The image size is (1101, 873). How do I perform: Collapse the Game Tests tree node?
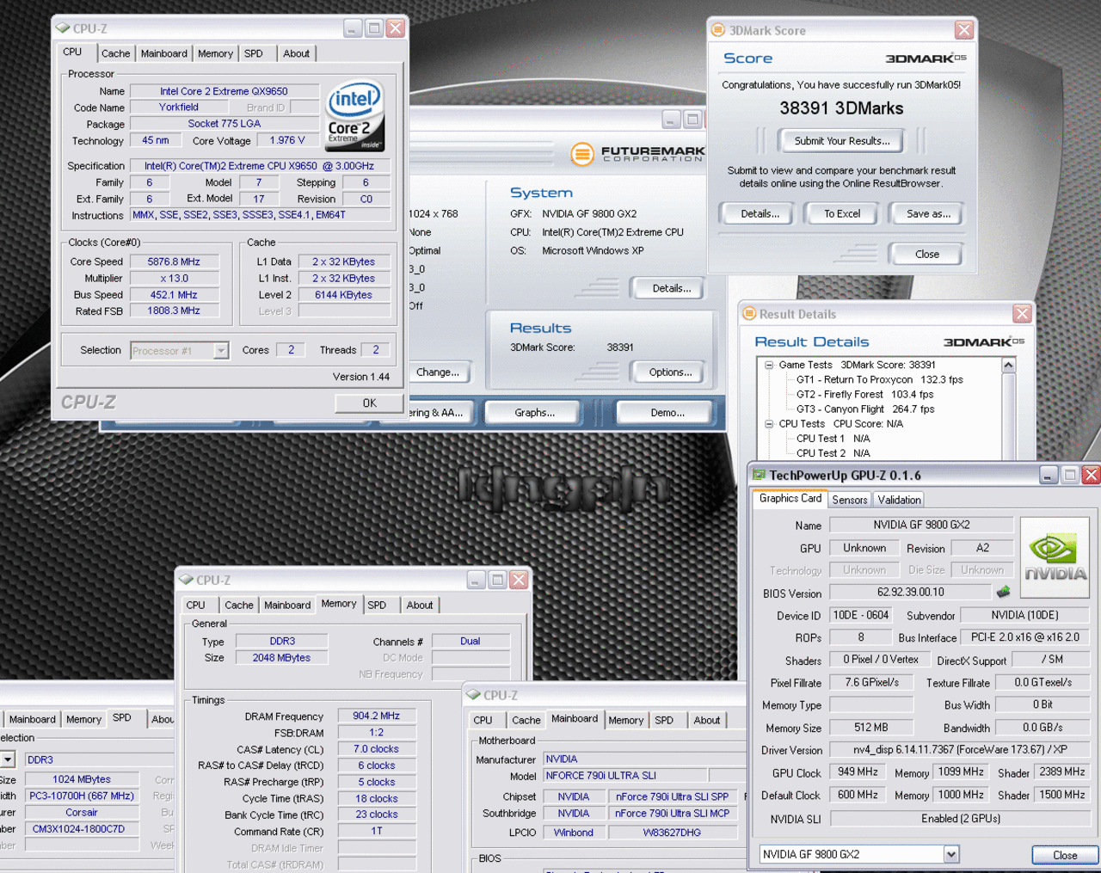pos(769,365)
